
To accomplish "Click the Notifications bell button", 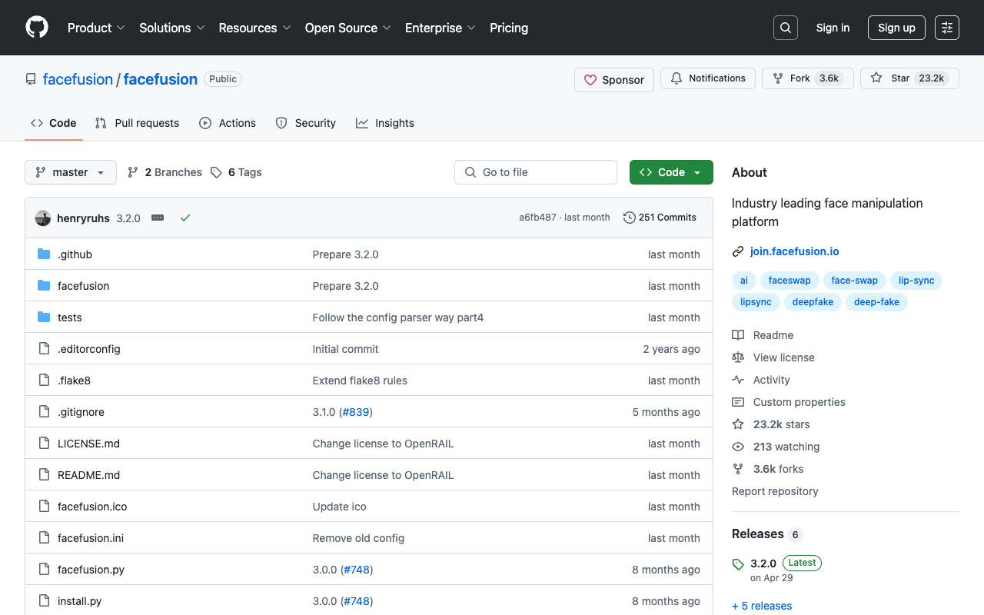I will click(x=708, y=78).
